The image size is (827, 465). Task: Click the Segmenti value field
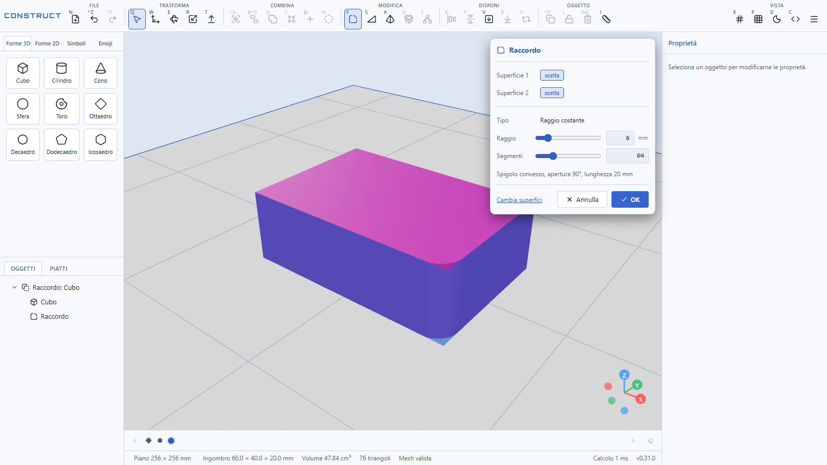[x=627, y=156]
